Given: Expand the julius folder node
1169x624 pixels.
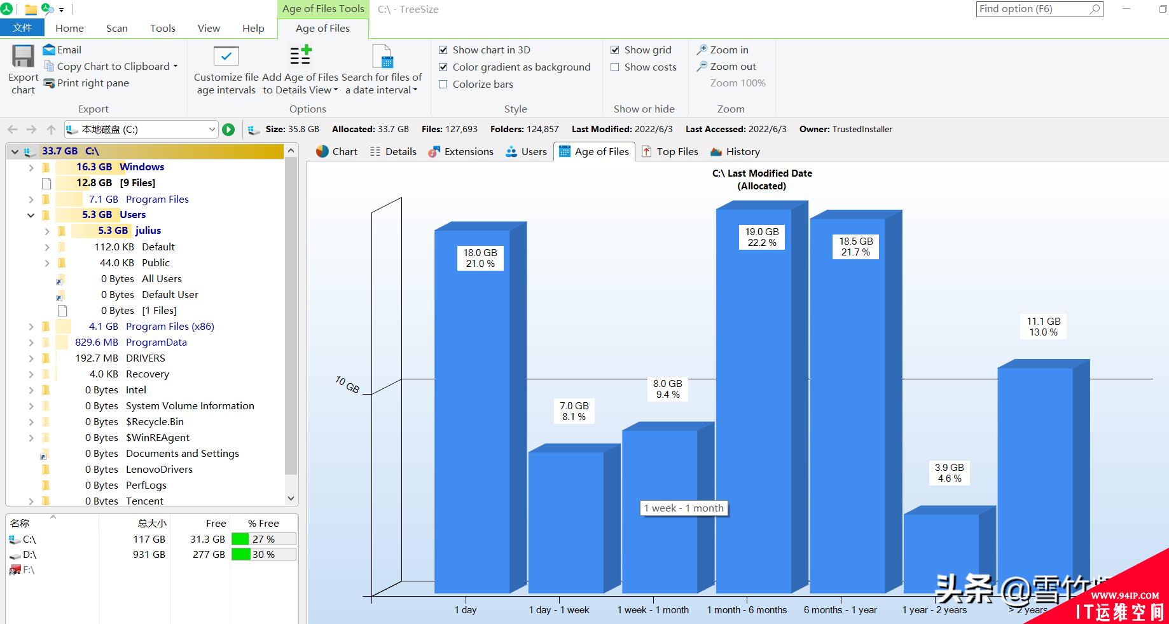Looking at the screenshot, I should point(47,231).
